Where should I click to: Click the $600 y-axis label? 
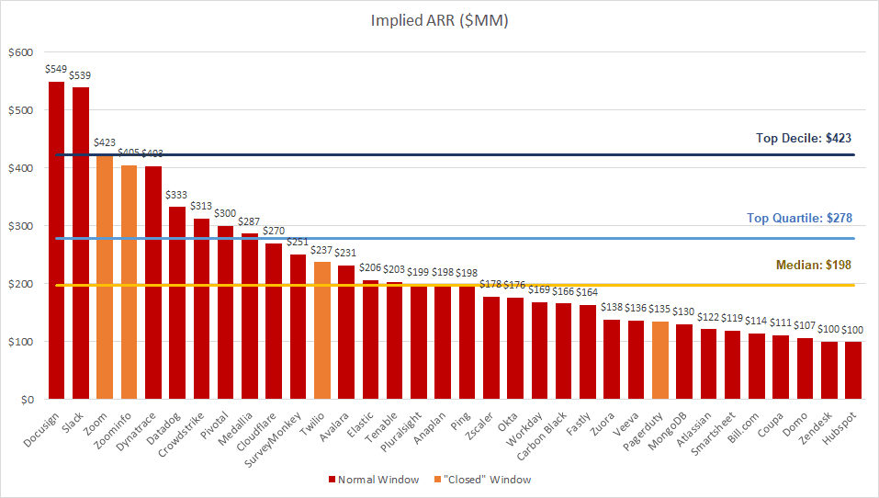[21, 52]
